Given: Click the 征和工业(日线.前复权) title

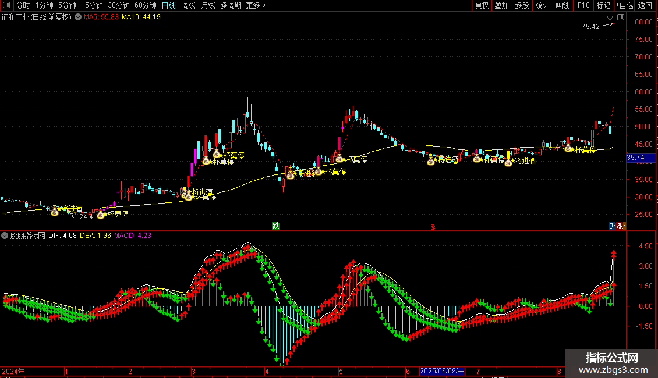Looking at the screenshot, I should [37, 17].
